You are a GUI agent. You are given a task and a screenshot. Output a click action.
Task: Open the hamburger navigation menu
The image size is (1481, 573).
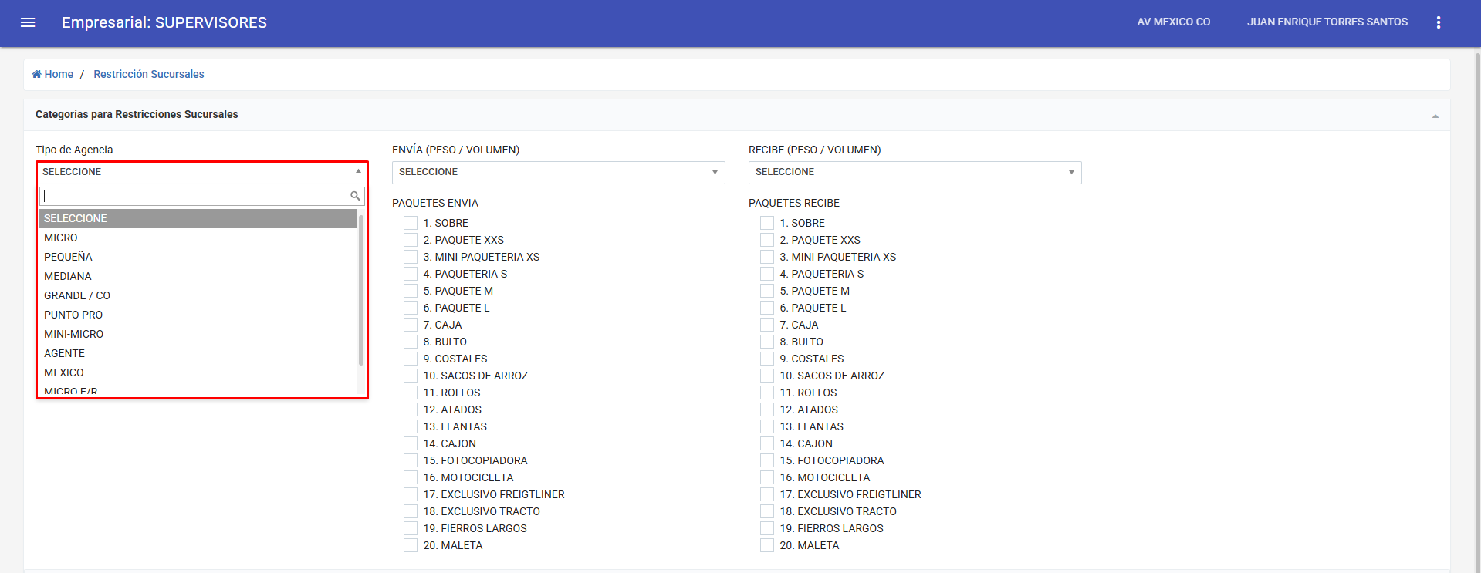point(28,22)
